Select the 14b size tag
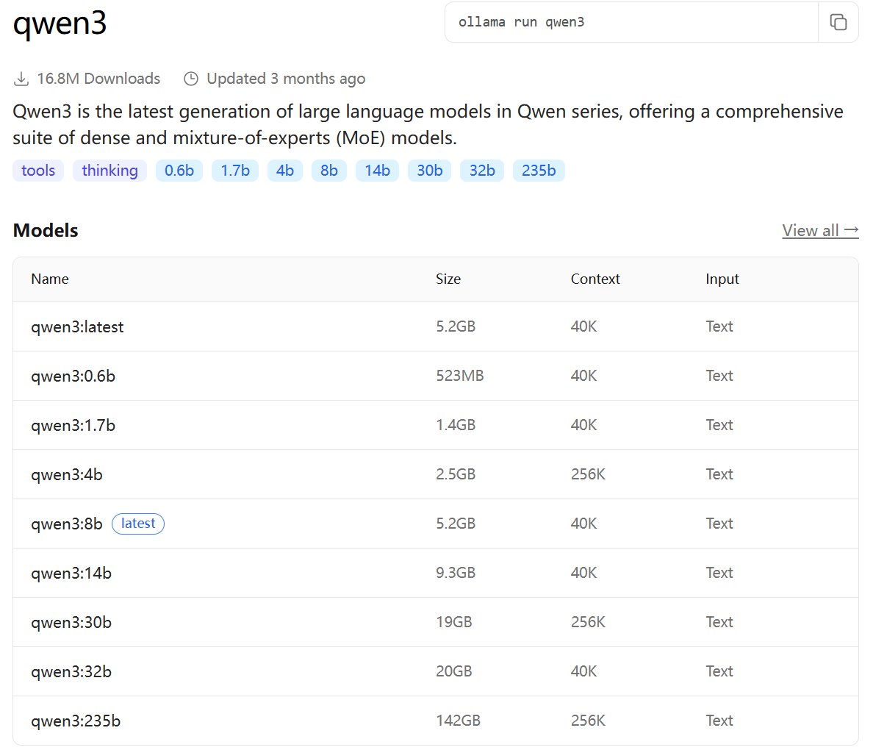 click(x=377, y=171)
